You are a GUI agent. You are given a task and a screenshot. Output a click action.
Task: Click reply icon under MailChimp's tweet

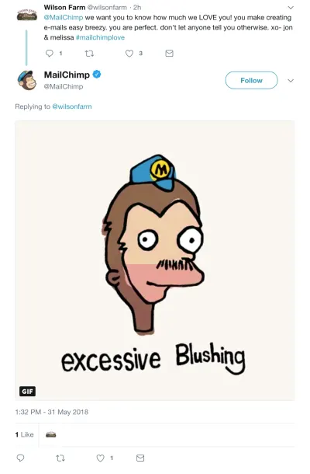coord(20,458)
